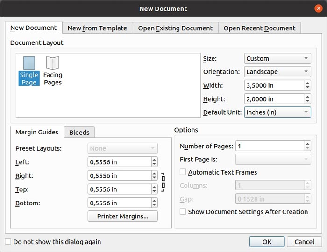The height and width of the screenshot is (252, 327).
Task: Click the Cancel button
Action: [304, 242]
